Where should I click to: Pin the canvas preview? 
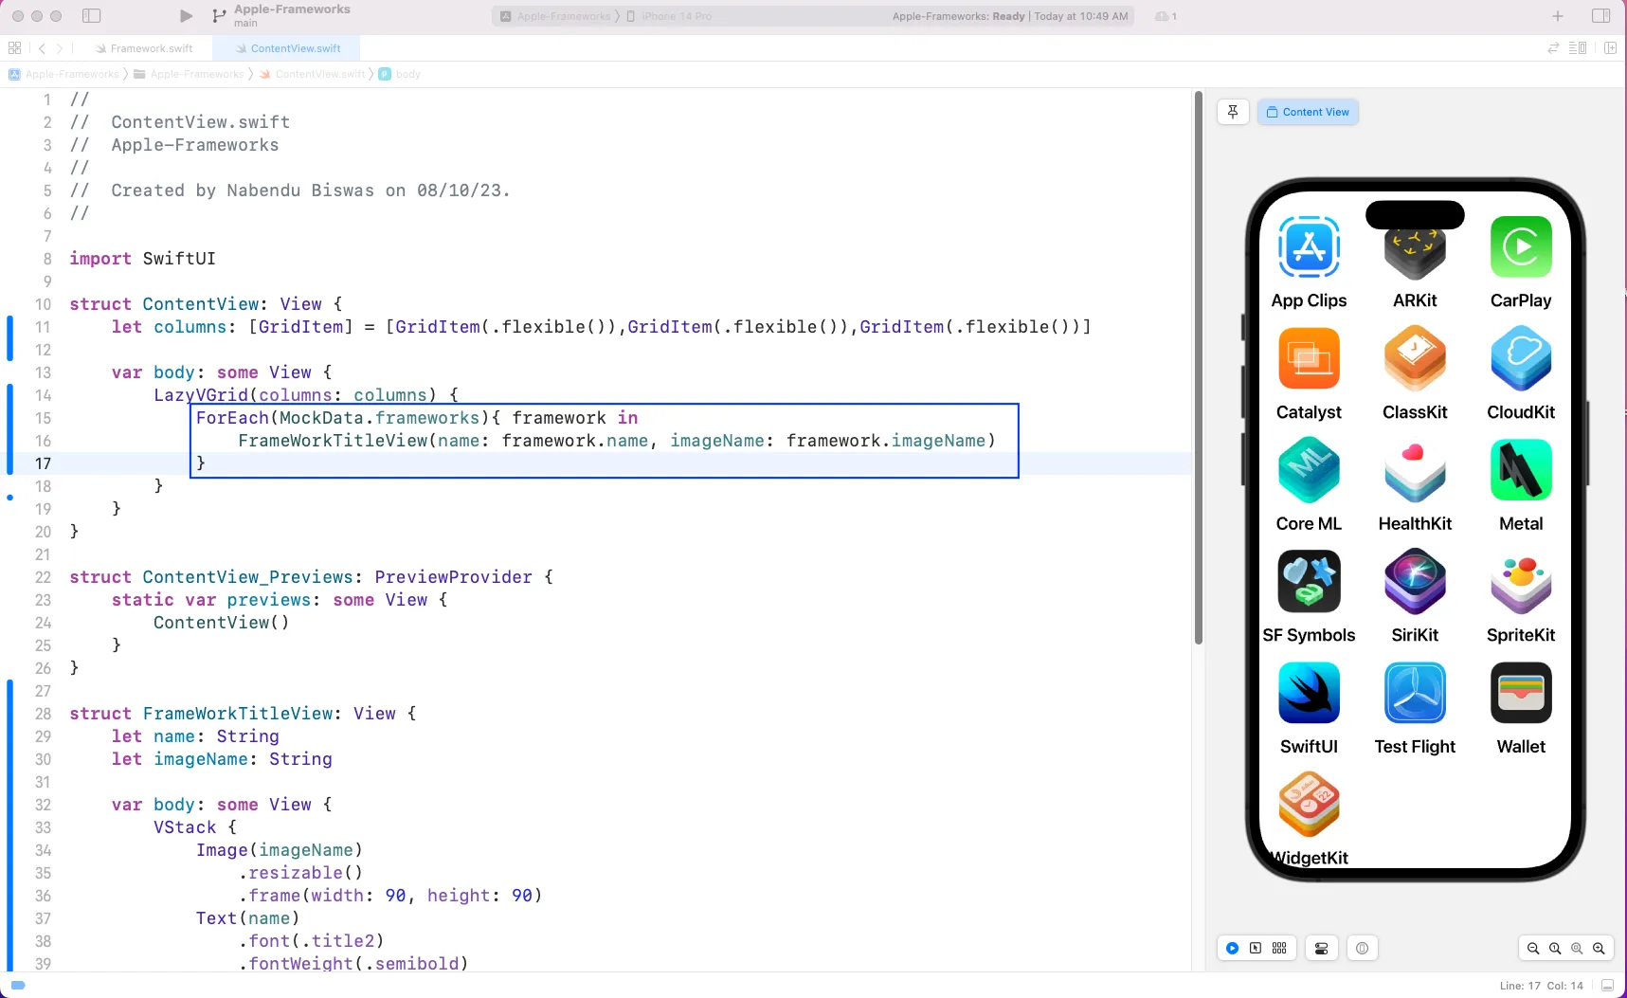coord(1233,112)
